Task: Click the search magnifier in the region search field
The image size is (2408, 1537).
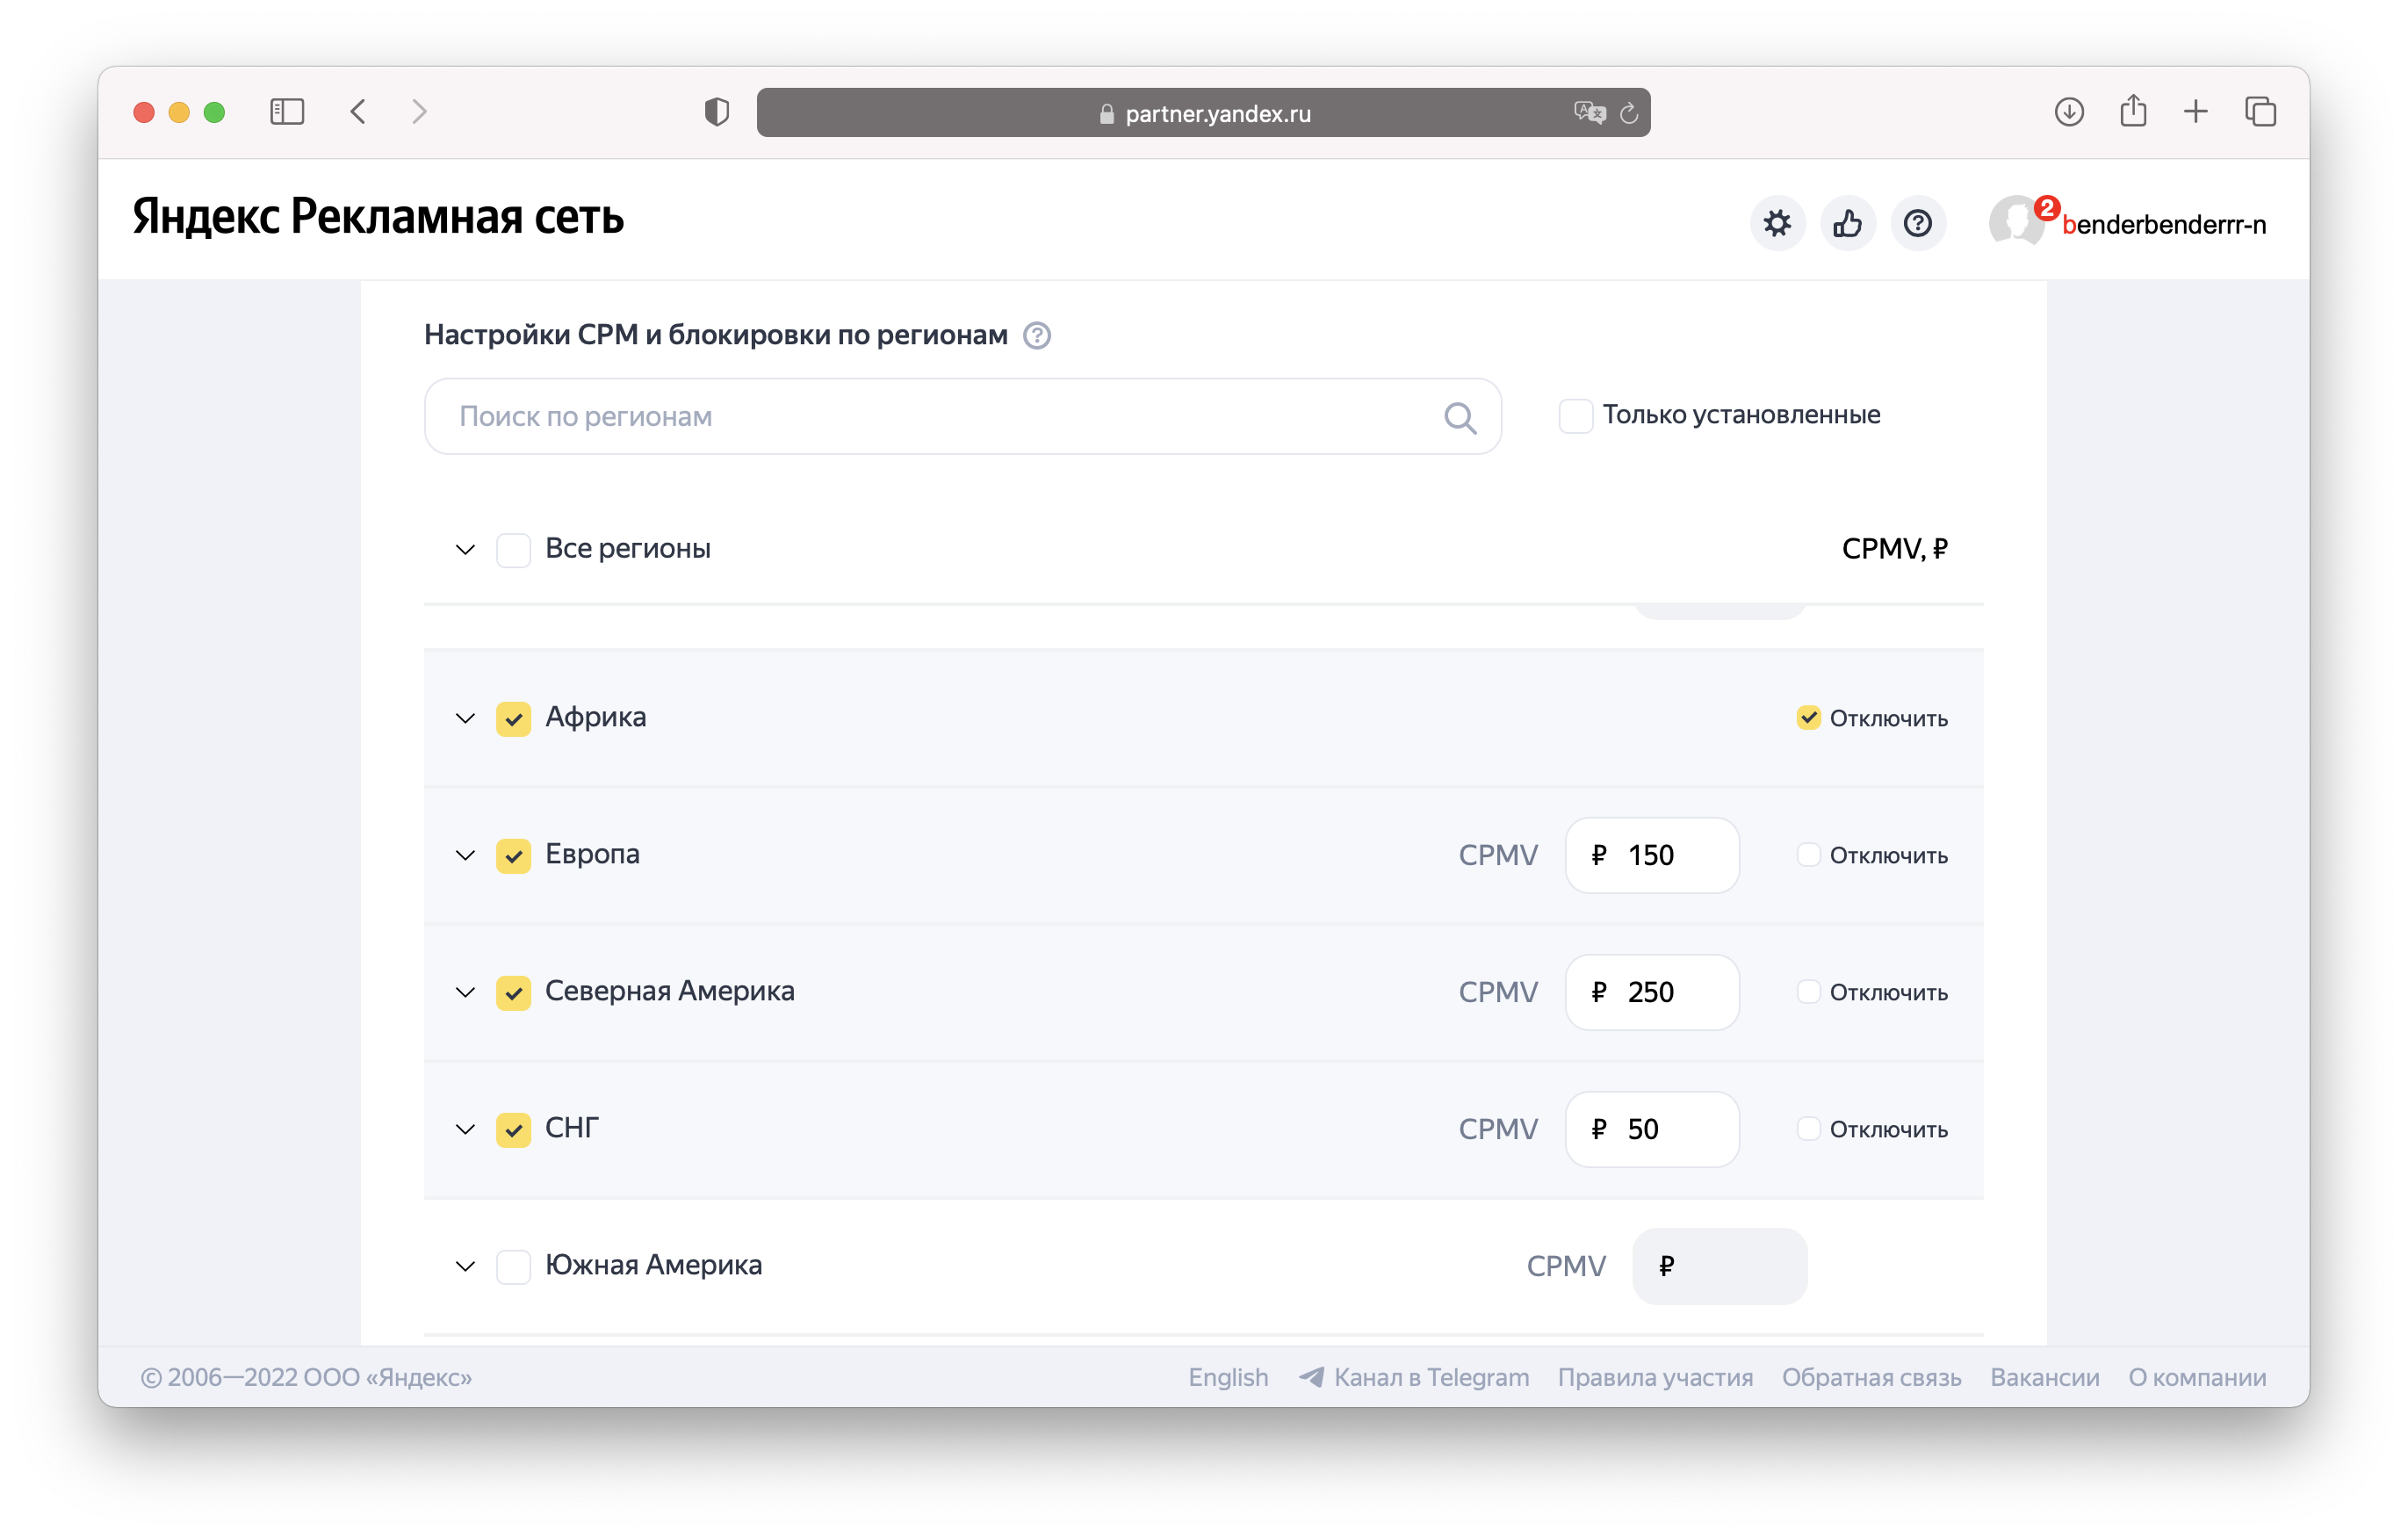Action: pyautogui.click(x=1460, y=417)
